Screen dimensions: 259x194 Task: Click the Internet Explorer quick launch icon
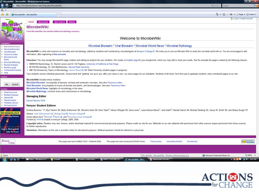(x=18, y=159)
